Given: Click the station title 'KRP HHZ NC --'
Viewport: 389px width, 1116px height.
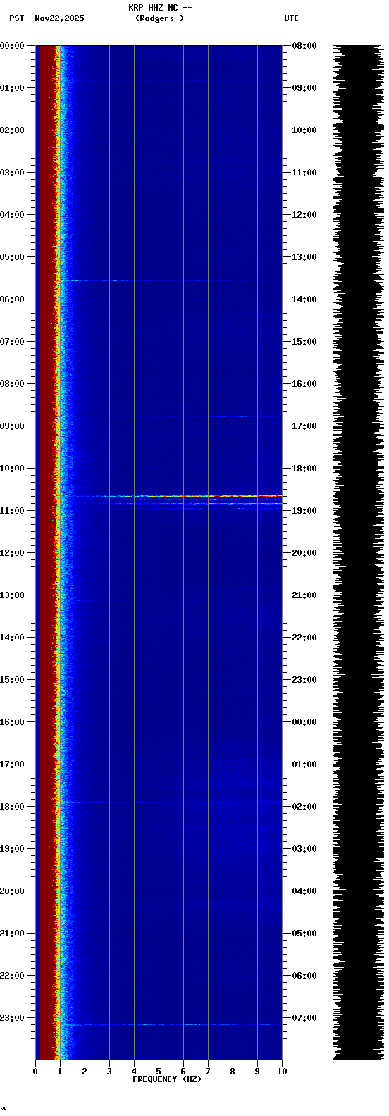Looking at the screenshot, I should [x=160, y=8].
